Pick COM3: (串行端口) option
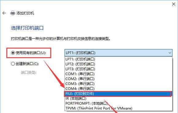The image size is (178, 113). 119,84
